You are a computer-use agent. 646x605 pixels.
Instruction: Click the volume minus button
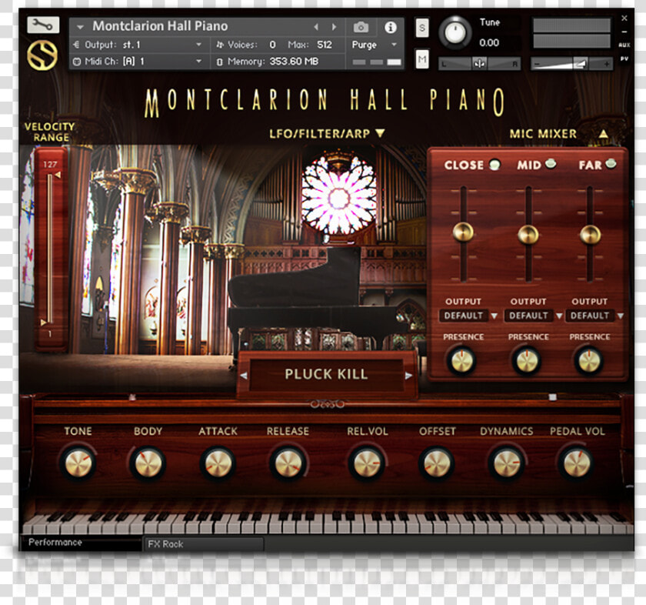point(537,64)
